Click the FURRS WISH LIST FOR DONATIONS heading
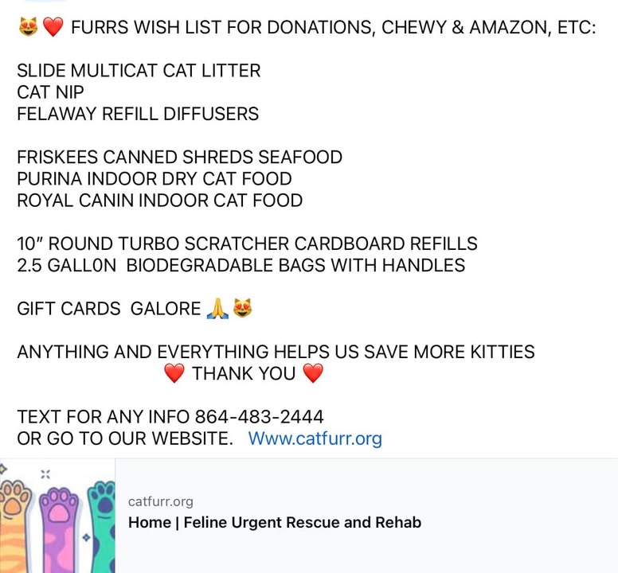Viewport: 618px width, 573px height. (334, 27)
